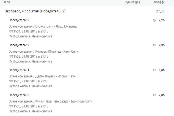Open Куинз Парк Рейнджерс - Бристоль Сити match
The width and height of the screenshot is (174, 116).
pos(64,101)
